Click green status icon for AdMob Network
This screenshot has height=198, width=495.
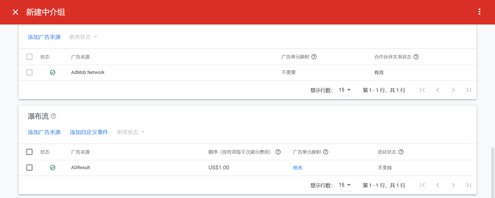coord(53,72)
